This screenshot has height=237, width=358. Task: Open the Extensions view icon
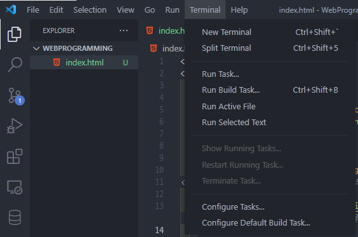(x=15, y=156)
